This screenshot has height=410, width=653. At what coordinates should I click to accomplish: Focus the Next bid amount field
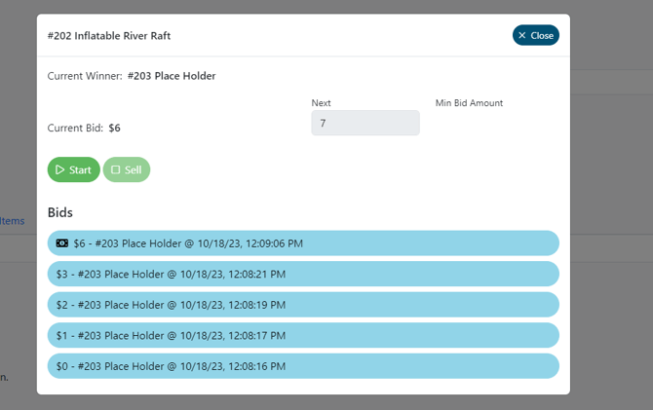point(365,123)
